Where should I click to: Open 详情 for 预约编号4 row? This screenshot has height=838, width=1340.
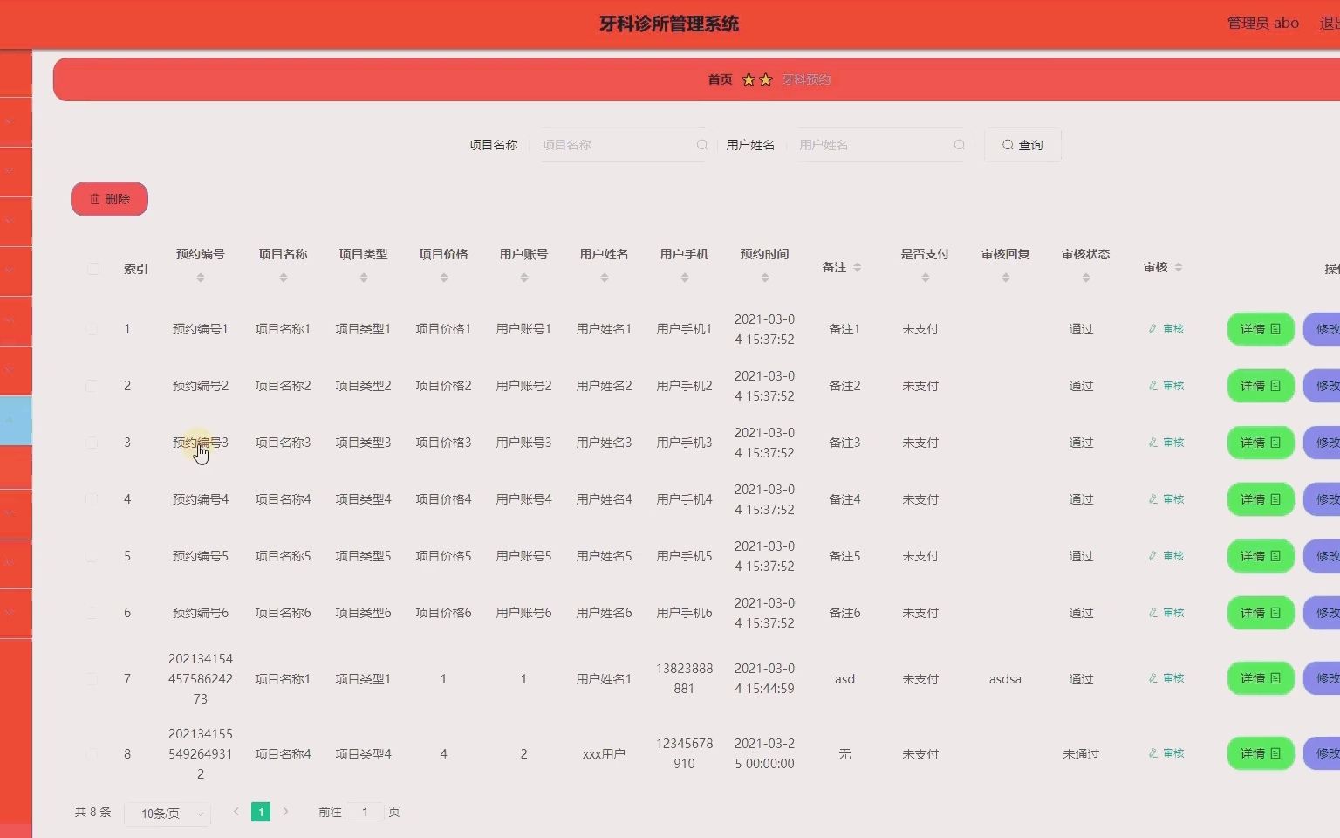1261,499
